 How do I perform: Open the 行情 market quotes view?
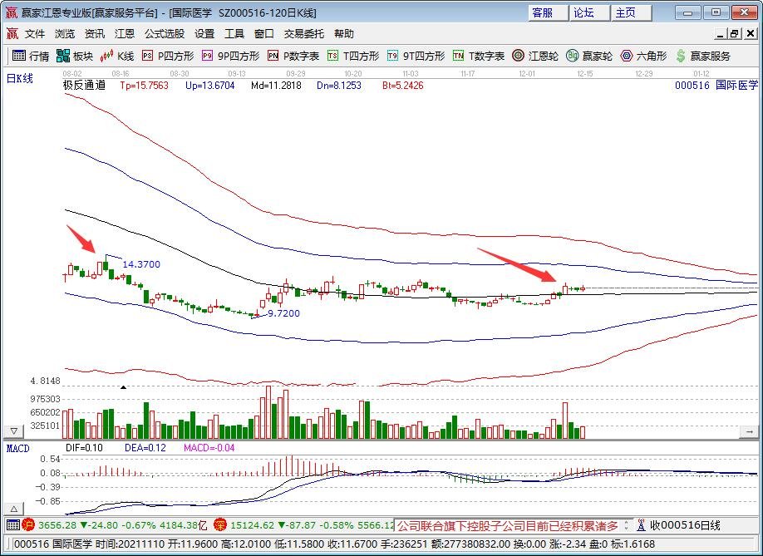(x=31, y=56)
